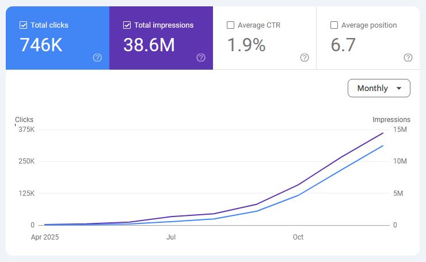This screenshot has width=426, height=262.
Task: Click help icon on Average position card
Action: point(408,58)
